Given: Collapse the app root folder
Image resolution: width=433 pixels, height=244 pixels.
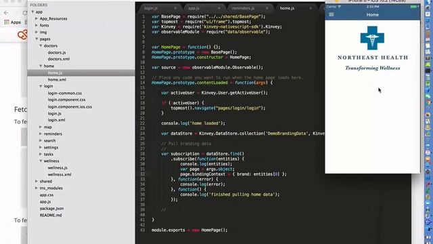Looking at the screenshot, I should click(32, 12).
